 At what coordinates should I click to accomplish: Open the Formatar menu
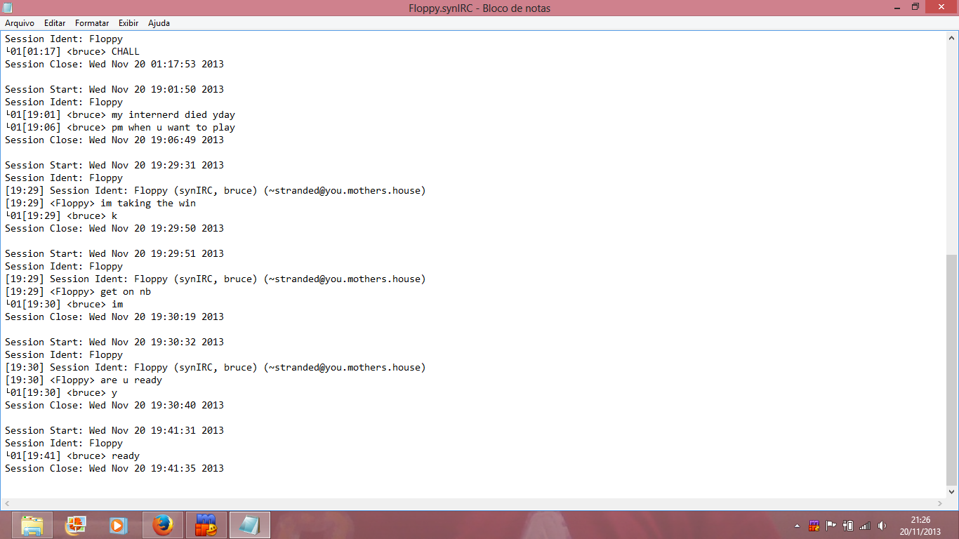pos(92,23)
